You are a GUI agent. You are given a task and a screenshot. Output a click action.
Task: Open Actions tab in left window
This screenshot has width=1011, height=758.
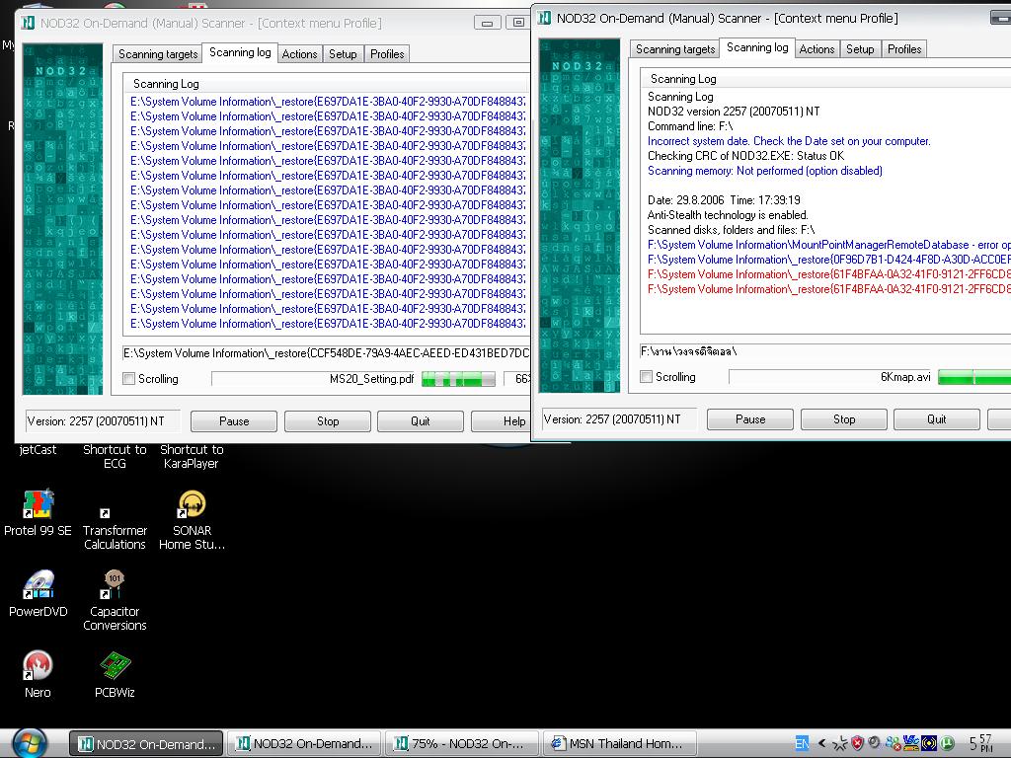point(299,54)
